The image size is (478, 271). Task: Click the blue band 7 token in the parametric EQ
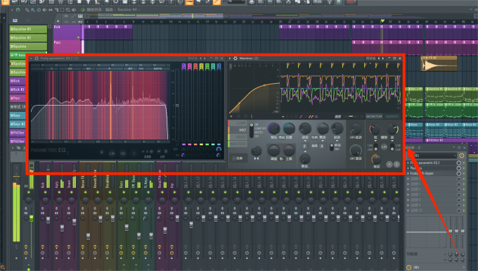[x=219, y=67]
